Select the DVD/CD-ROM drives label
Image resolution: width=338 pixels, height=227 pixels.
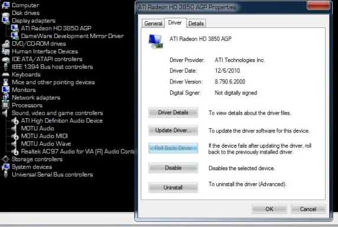(x=39, y=44)
